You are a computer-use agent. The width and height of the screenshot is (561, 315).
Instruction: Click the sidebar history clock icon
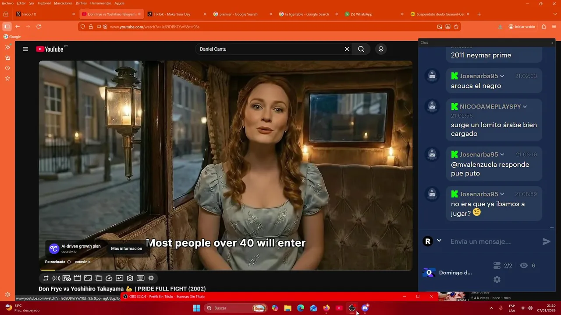7,68
